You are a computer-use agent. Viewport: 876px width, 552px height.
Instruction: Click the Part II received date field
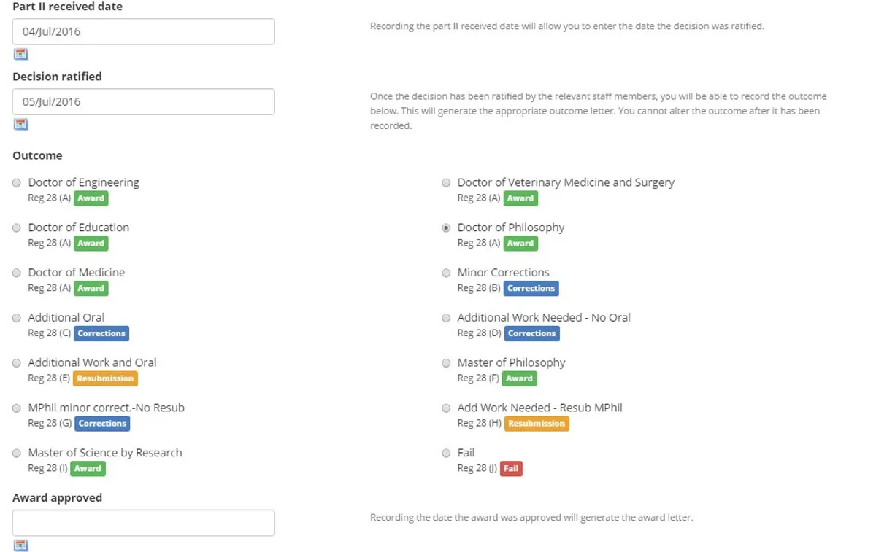(143, 31)
